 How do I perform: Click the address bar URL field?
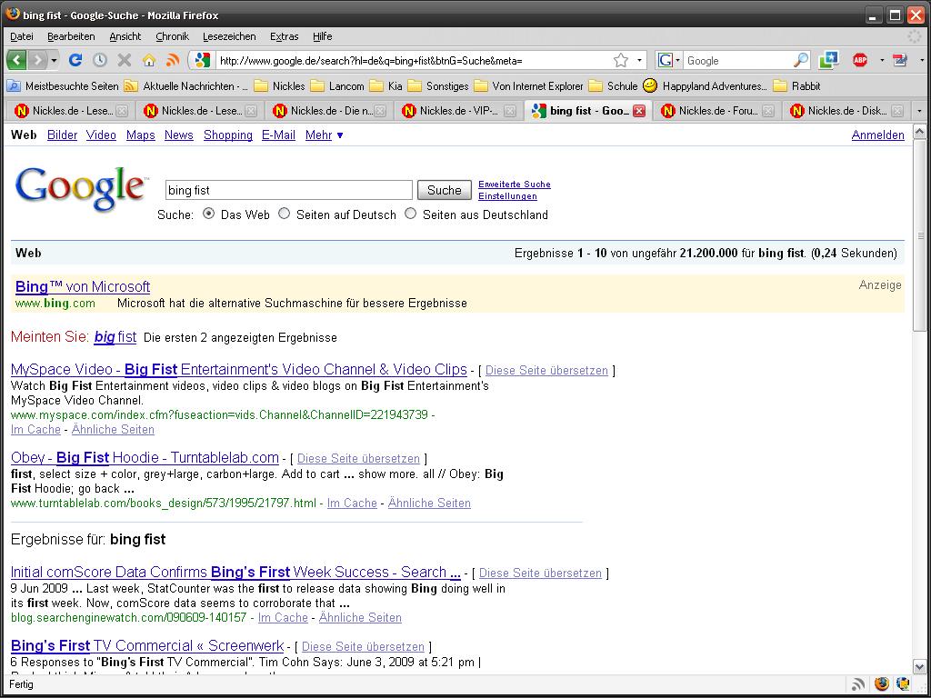coord(414,61)
